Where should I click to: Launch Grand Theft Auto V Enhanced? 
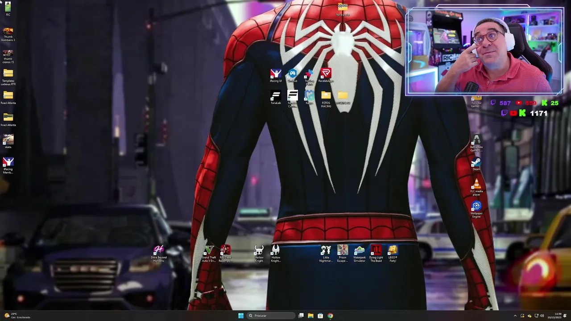click(209, 254)
